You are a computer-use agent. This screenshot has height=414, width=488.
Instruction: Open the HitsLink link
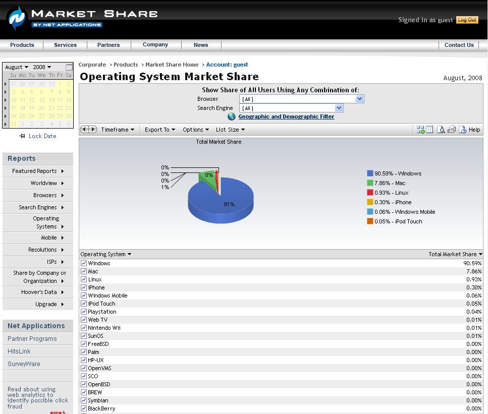(19, 351)
